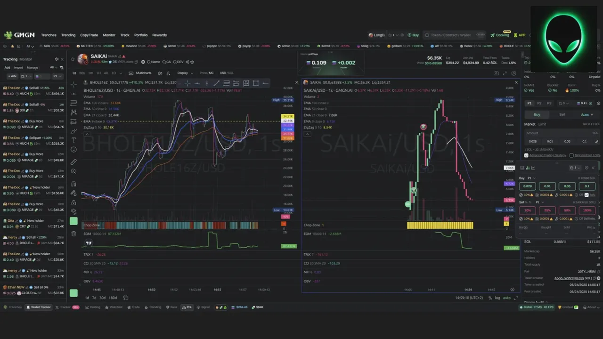This screenshot has height=339, width=603.
Task: Click the 25% quick sell button
Action: [x=547, y=210]
